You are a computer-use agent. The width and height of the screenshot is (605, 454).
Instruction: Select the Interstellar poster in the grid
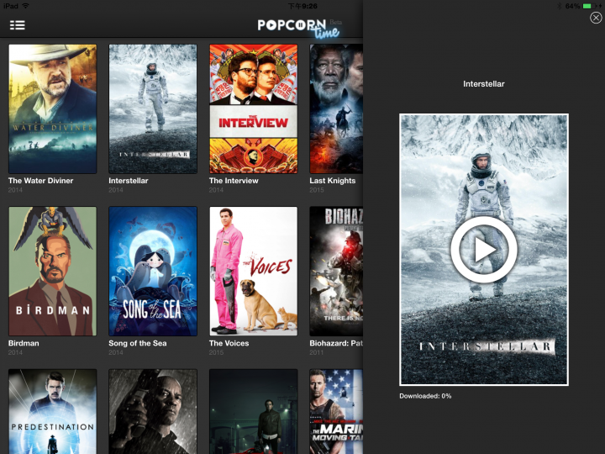click(x=153, y=108)
